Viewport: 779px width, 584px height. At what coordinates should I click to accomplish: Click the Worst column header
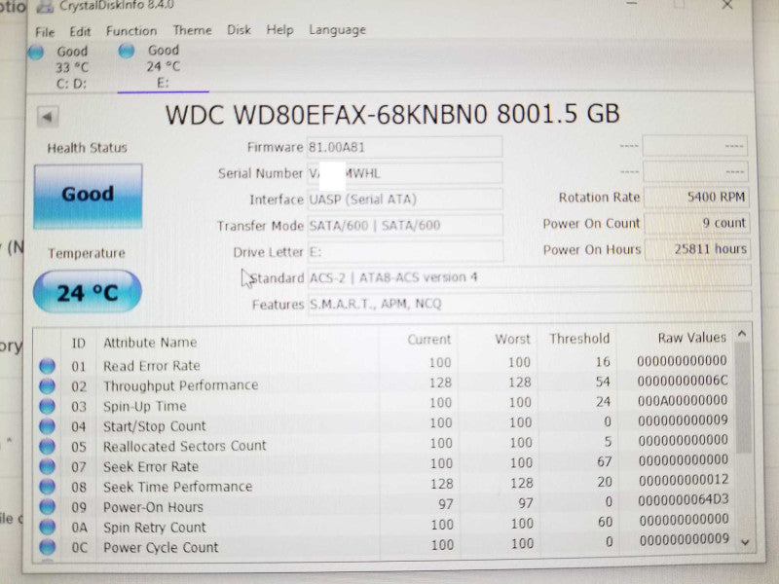(x=512, y=339)
